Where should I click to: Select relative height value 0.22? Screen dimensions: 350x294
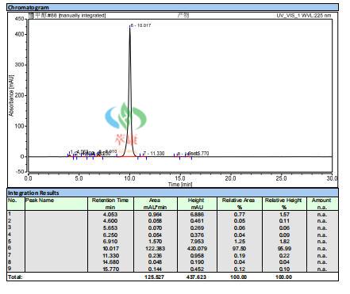tap(284, 255)
